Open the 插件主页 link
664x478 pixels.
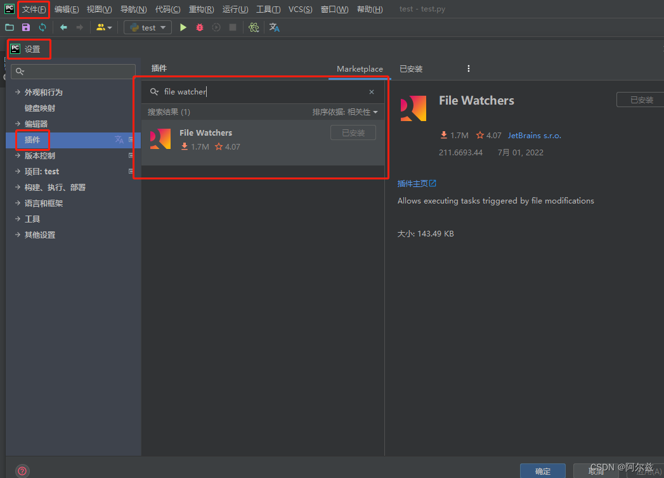[x=417, y=183]
